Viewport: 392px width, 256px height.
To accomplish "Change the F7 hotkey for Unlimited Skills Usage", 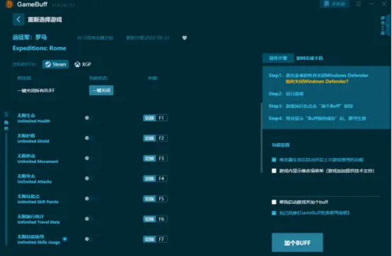I will point(155,239).
